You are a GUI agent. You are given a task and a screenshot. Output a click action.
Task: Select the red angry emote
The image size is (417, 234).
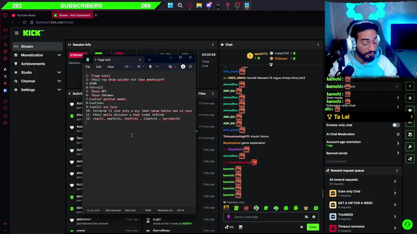(x=246, y=208)
